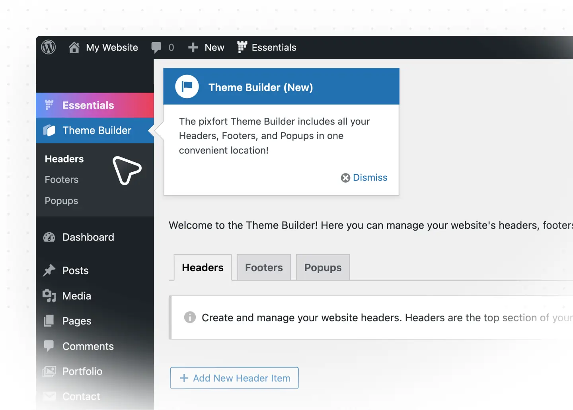Image resolution: width=573 pixels, height=410 pixels.
Task: Open the Media library icon
Action: [x=49, y=296]
